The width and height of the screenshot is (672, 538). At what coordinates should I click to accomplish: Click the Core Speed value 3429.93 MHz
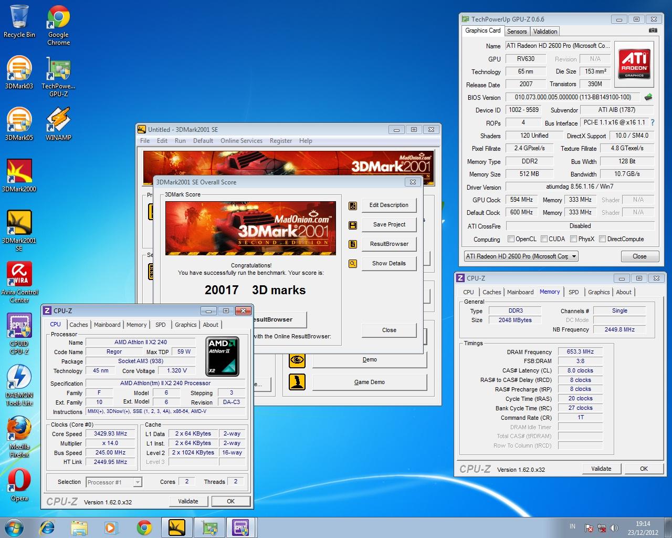(x=111, y=434)
